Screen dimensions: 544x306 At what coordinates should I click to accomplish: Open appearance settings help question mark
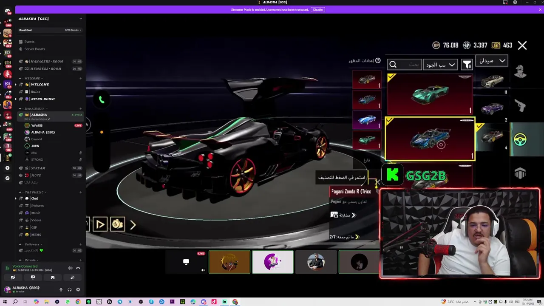378,61
